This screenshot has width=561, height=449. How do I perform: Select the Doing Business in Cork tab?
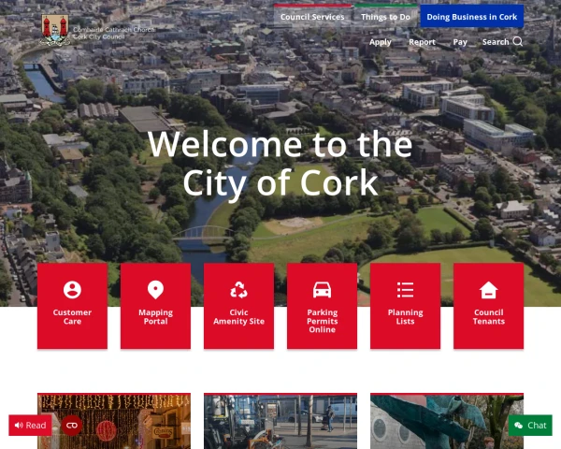coord(471,17)
